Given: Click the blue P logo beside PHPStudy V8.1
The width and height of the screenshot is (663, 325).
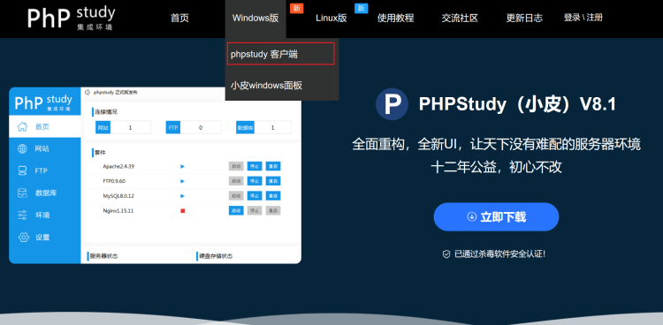Looking at the screenshot, I should pyautogui.click(x=392, y=104).
